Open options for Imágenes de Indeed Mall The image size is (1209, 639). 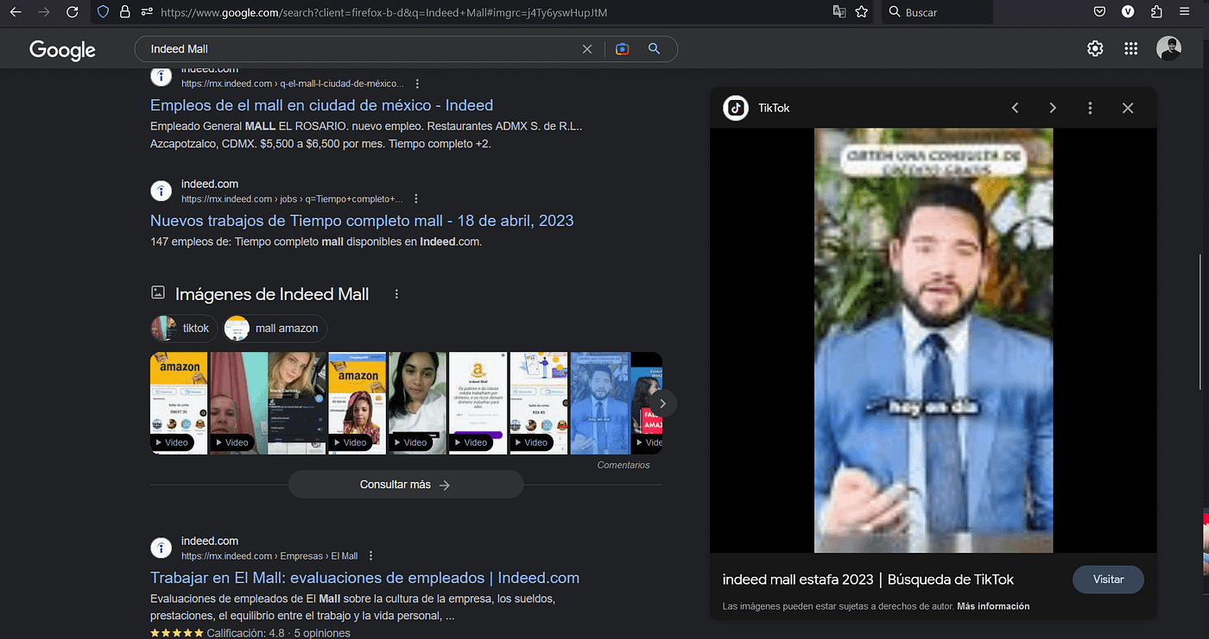point(396,294)
